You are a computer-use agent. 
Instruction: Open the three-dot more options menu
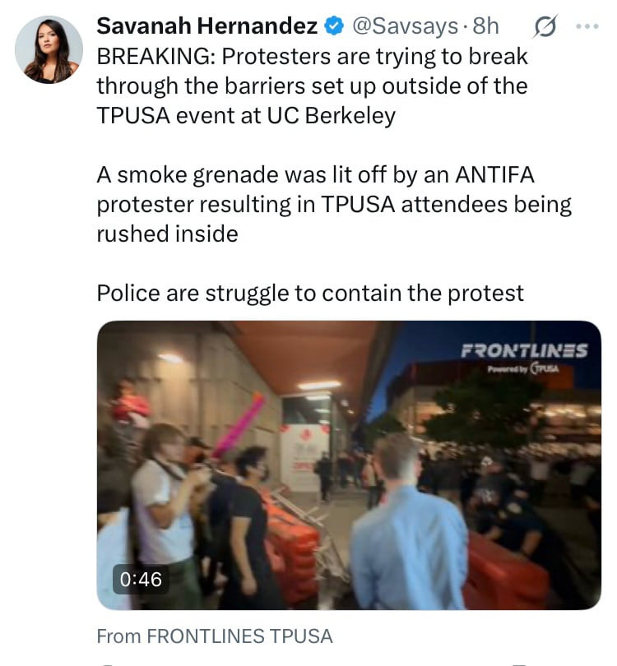point(587,26)
